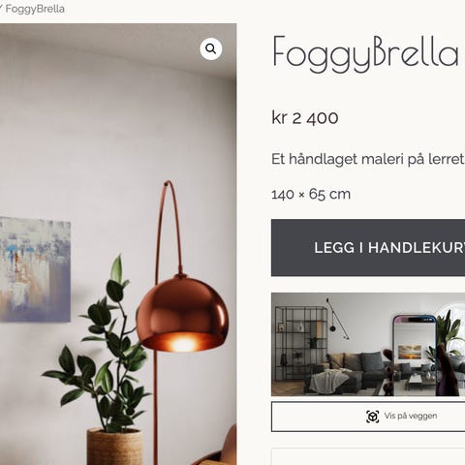This screenshot has height=465, width=465.
Task: Click the AR cube icon beside Vis på veggen
Action: tap(373, 417)
